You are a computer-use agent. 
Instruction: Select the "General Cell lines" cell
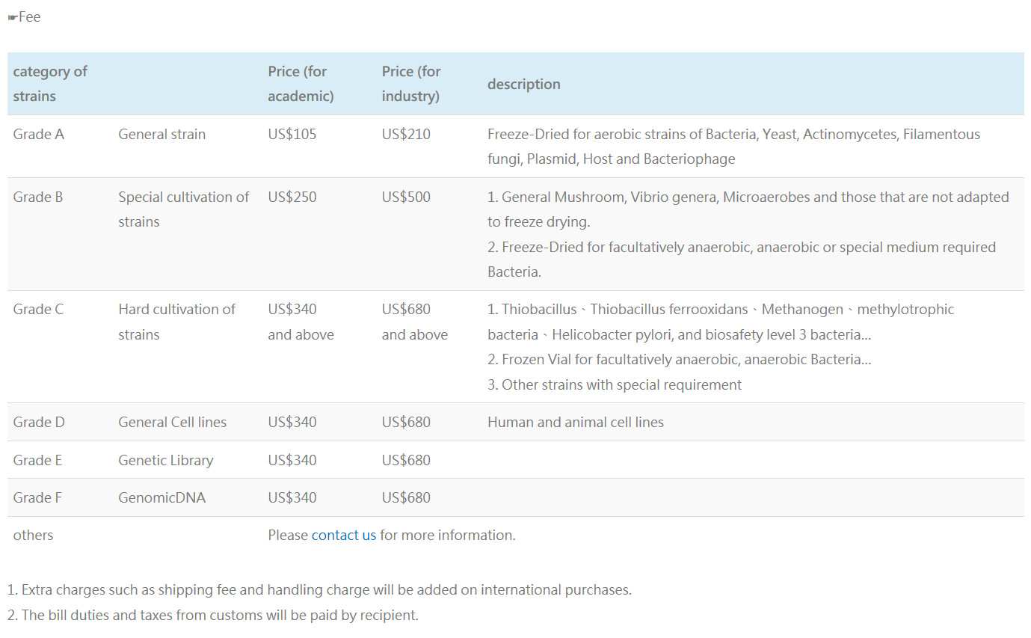tap(172, 422)
